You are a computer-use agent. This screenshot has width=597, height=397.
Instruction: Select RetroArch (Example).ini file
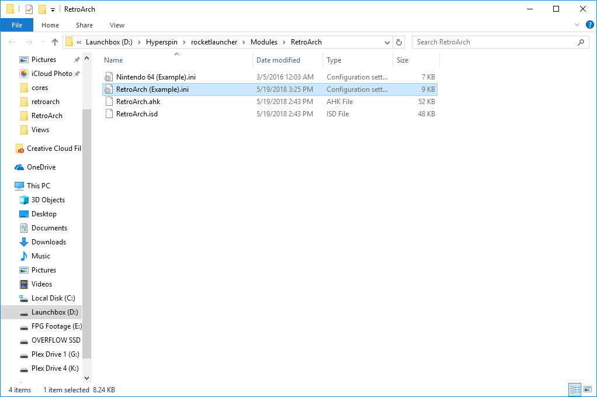(269, 89)
